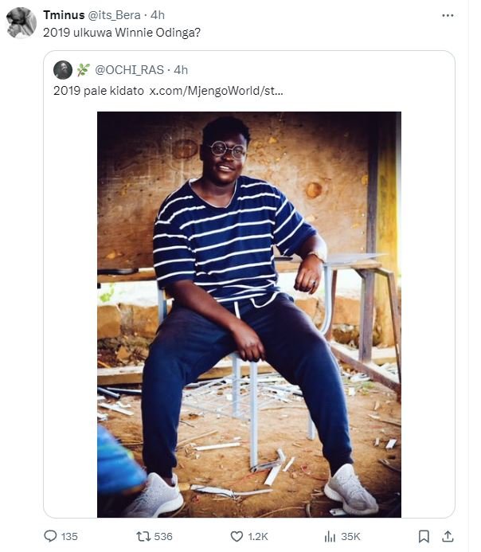The width and height of the screenshot is (481, 552).
Task: Open the view analytics bar-chart icon
Action: (x=330, y=536)
